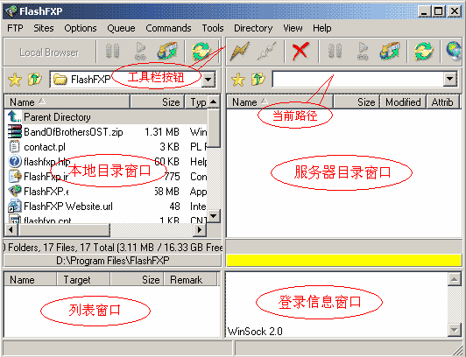Open the Help menu

coord(321,28)
